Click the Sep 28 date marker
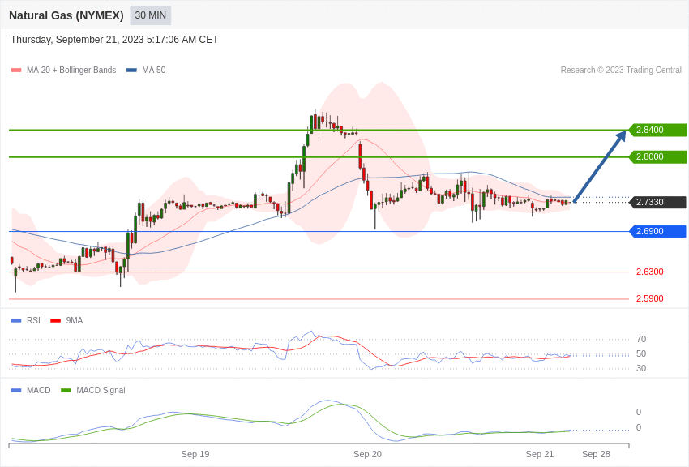The width and height of the screenshot is (689, 467). [596, 454]
